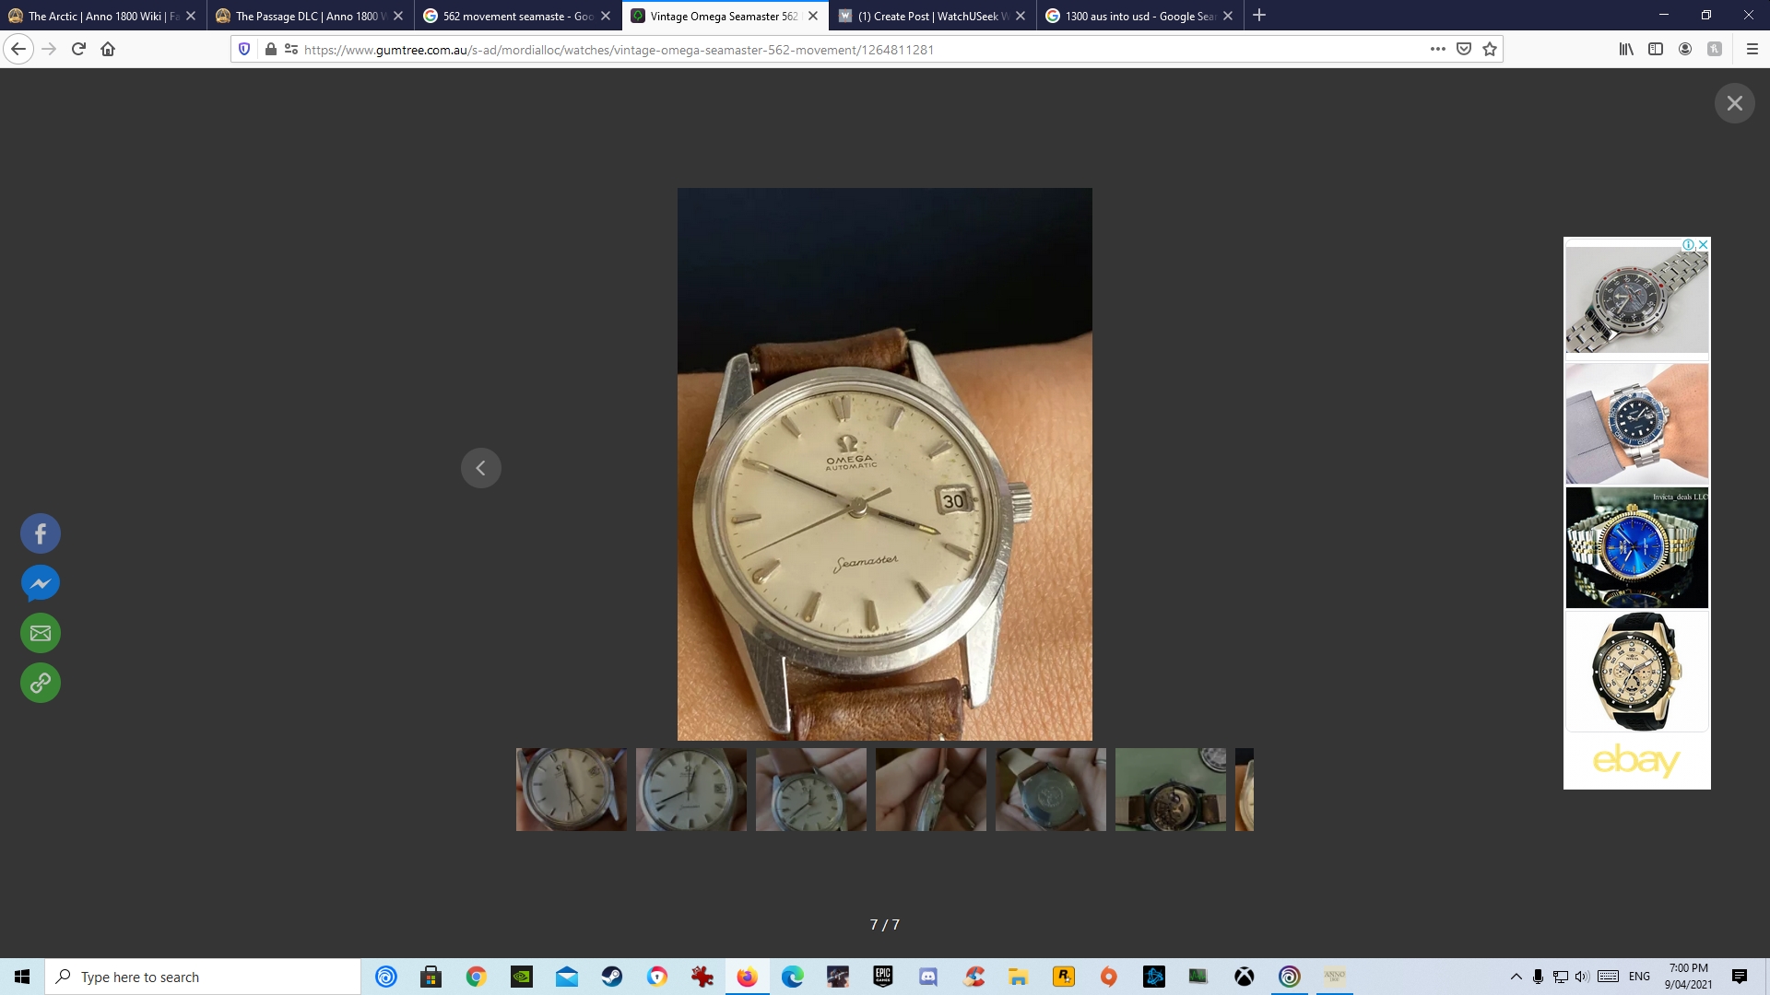
Task: Switch to The Arctic Anno 1800 tab
Action: click(x=101, y=16)
